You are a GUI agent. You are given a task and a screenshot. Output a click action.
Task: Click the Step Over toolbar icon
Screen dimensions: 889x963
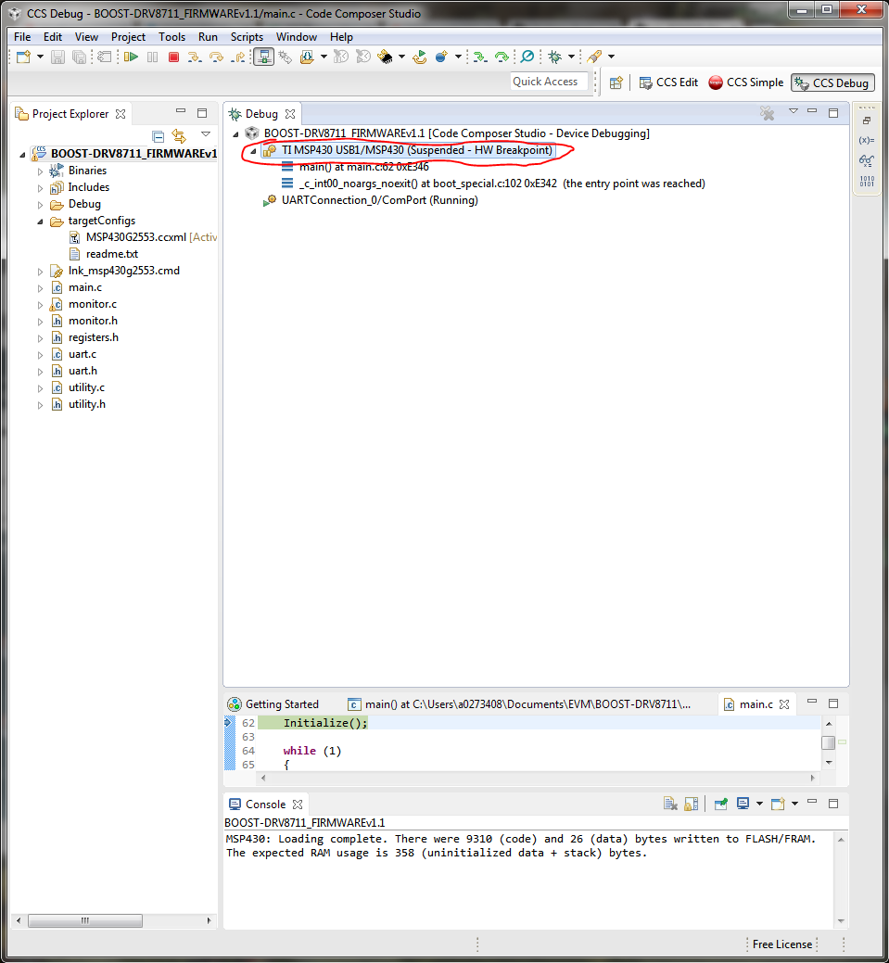(x=216, y=57)
